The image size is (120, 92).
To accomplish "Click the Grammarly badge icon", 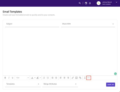I will click(x=115, y=74).
